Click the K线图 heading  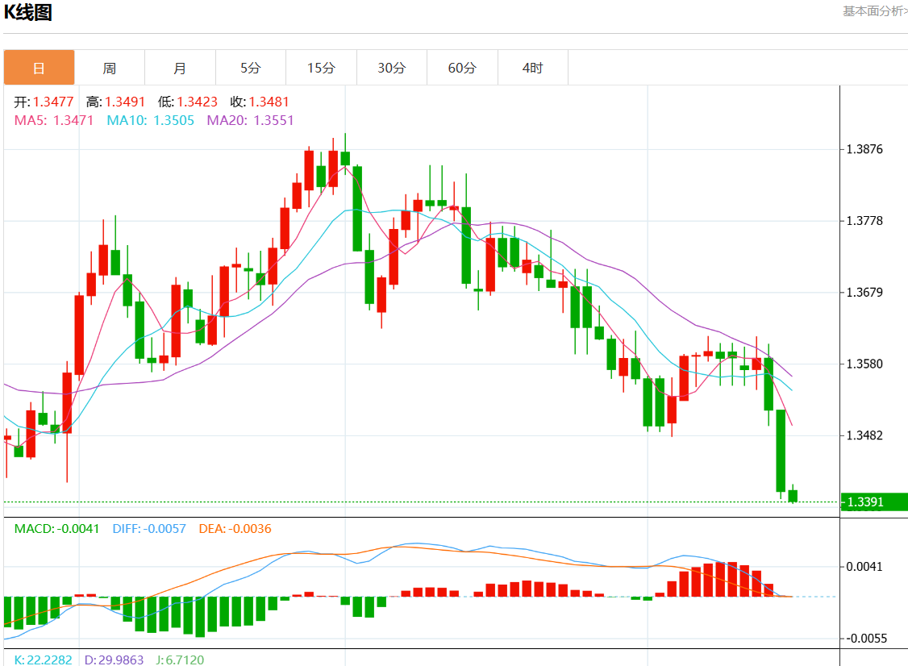(x=27, y=12)
